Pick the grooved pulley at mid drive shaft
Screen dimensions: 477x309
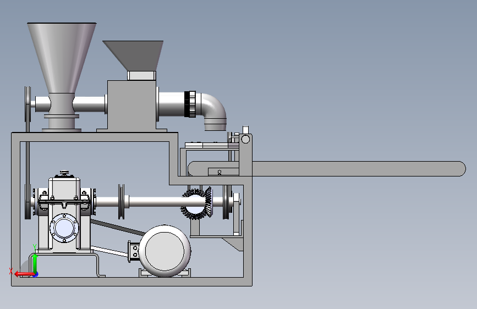point(122,201)
